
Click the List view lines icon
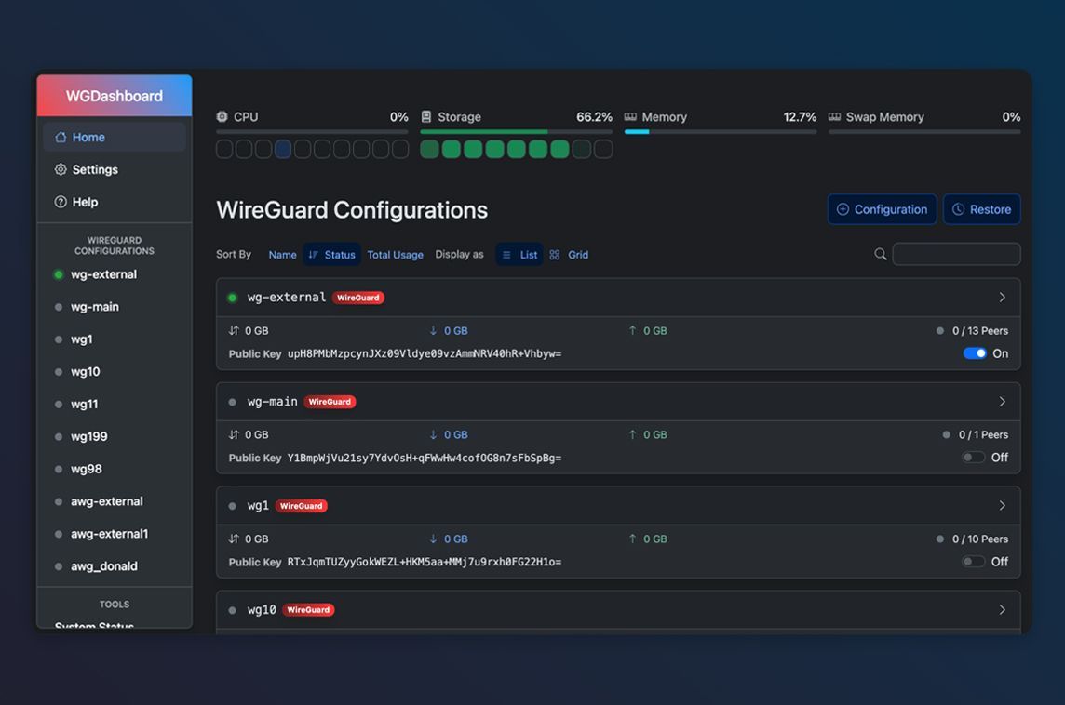pyautogui.click(x=506, y=255)
